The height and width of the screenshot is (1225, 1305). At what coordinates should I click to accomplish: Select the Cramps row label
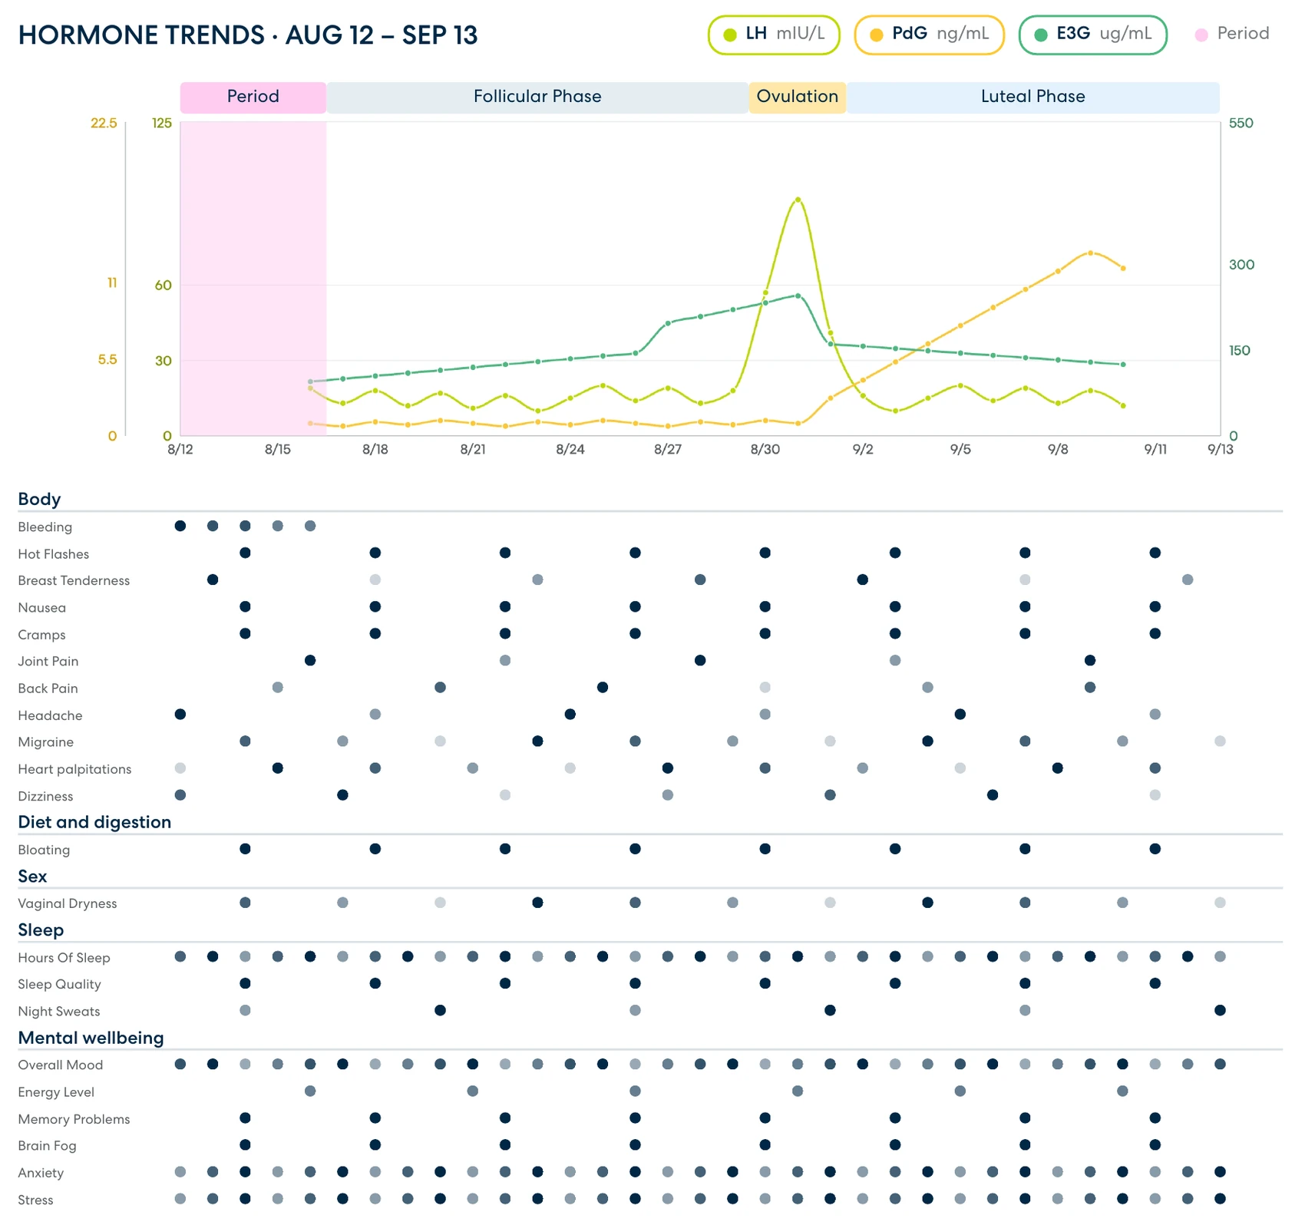[x=41, y=635]
